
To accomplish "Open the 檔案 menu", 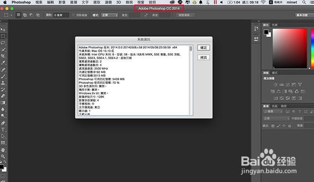I will point(39,2).
